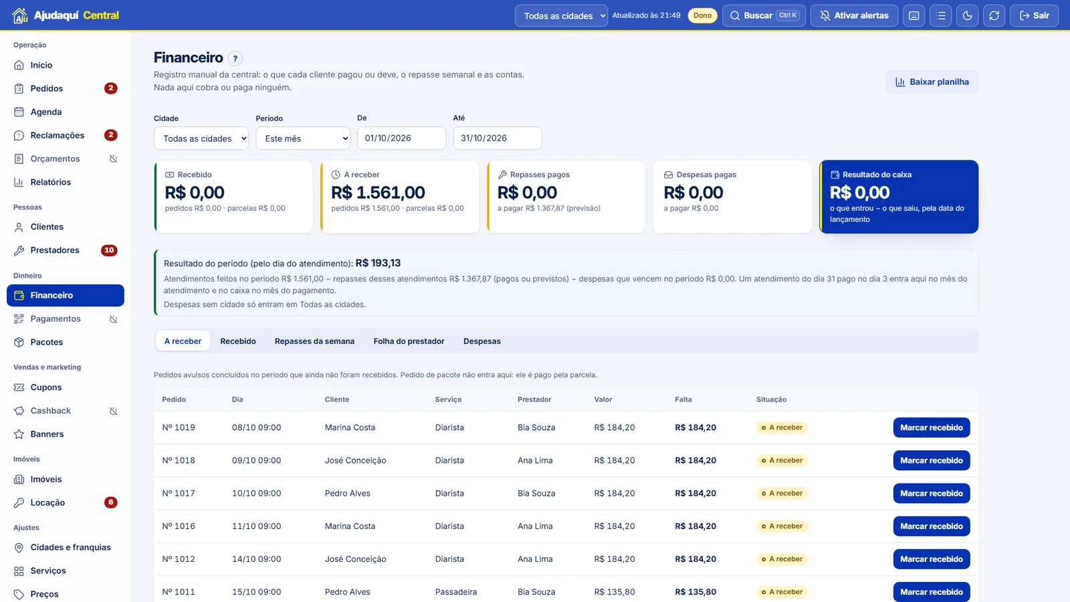
Task: Open Serviços in the sidebar
Action: (x=66, y=571)
